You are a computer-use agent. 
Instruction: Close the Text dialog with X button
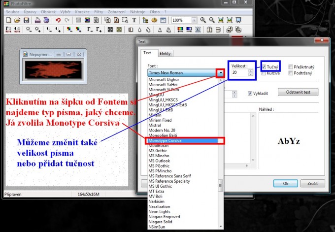322,40
